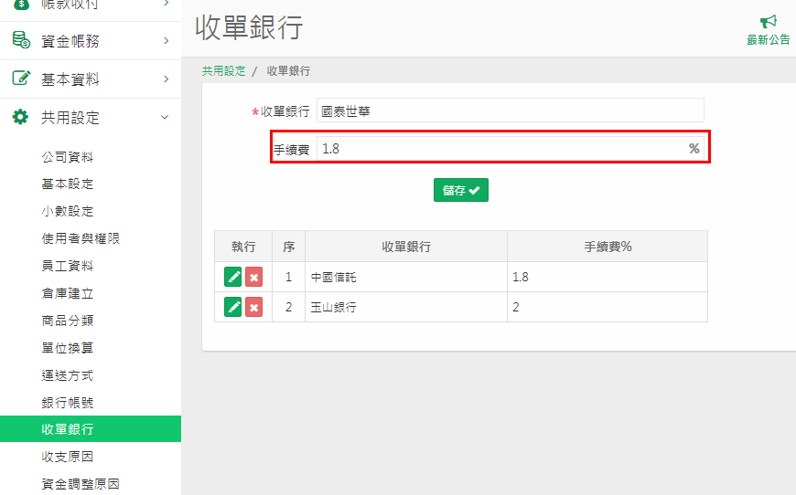Open 小數設定 in the sidebar

click(68, 211)
